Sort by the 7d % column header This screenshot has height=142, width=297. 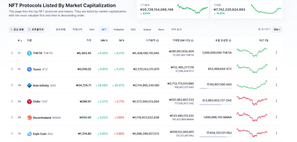pyautogui.click(x=121, y=40)
